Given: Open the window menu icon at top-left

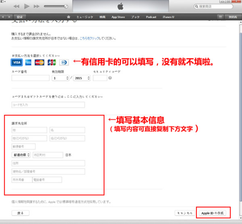Looking at the screenshot, I should (3, 1).
